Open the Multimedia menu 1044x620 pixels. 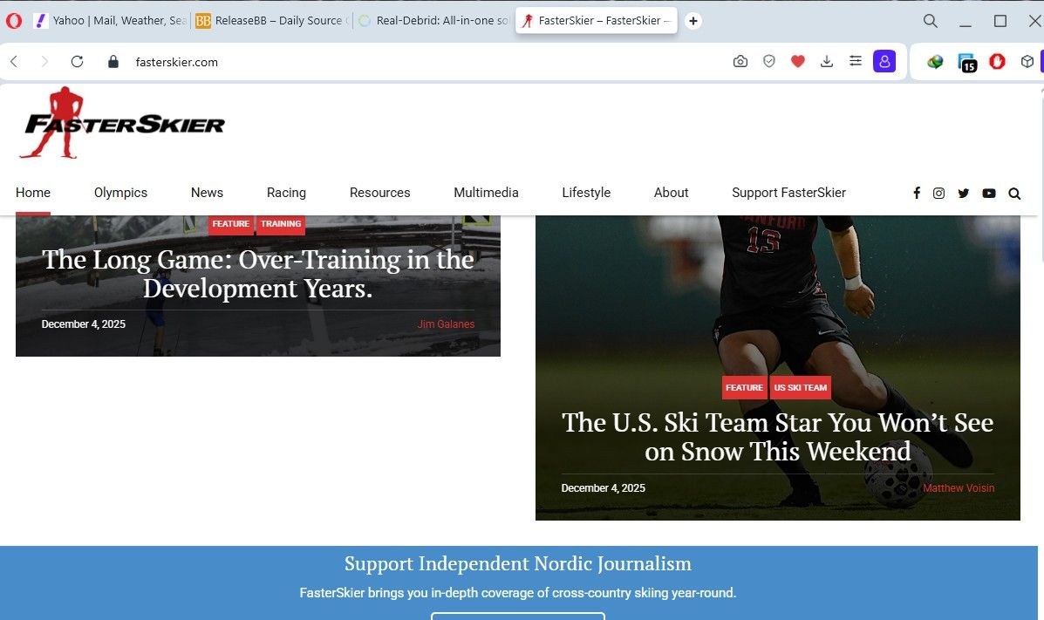pos(486,193)
